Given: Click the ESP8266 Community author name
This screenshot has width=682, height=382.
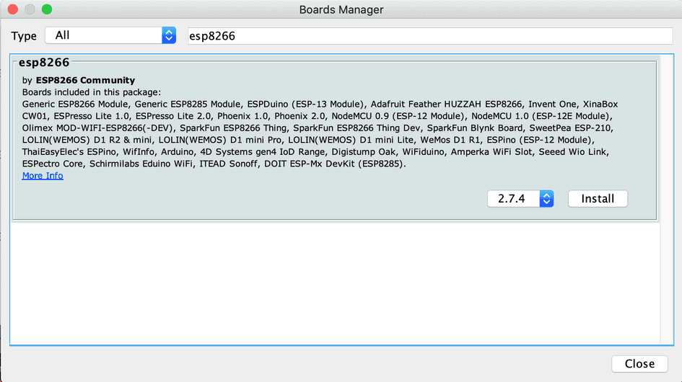Looking at the screenshot, I should point(86,80).
